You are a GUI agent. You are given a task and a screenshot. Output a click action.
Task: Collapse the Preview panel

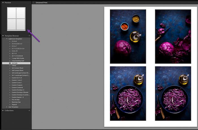(x=3, y=3)
